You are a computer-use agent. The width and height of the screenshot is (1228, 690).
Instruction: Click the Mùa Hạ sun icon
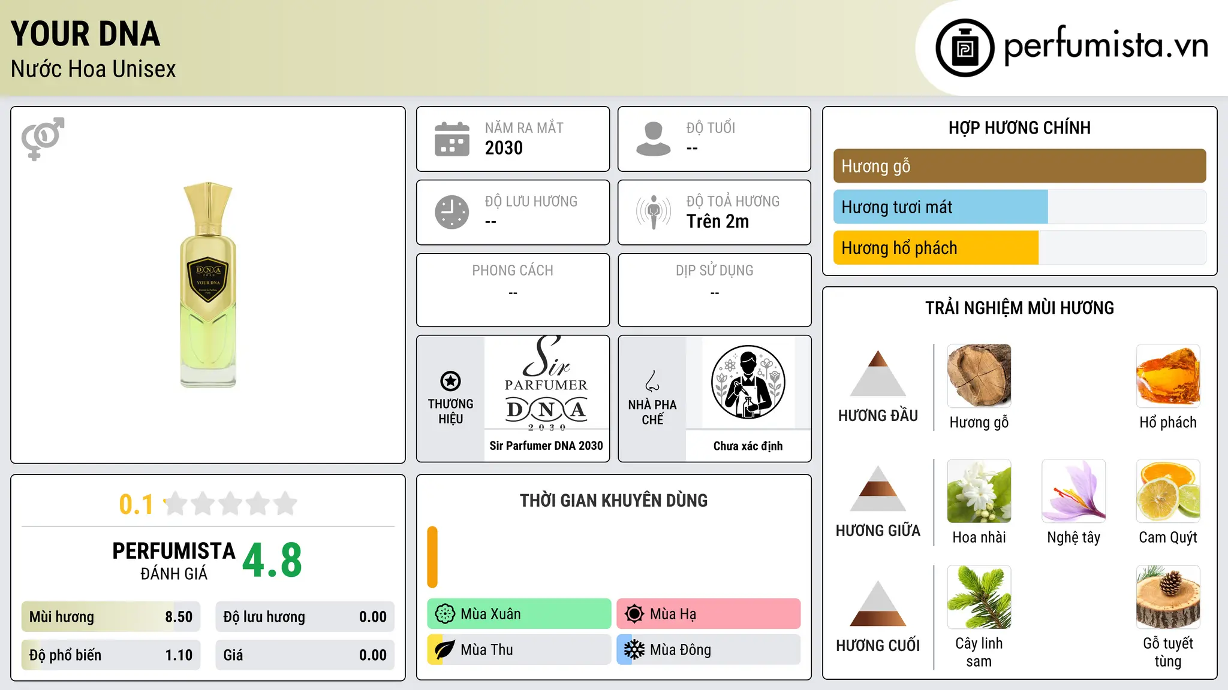(x=634, y=614)
